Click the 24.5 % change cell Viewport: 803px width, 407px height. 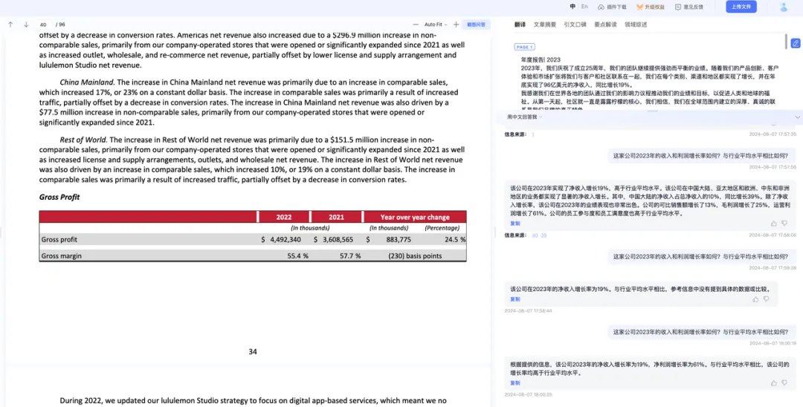point(455,239)
